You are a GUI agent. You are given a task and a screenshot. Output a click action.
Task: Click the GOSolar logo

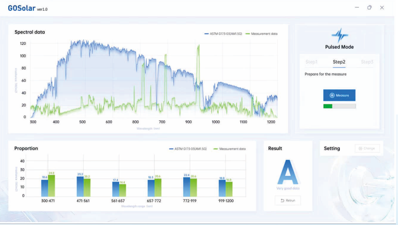[x=22, y=8]
